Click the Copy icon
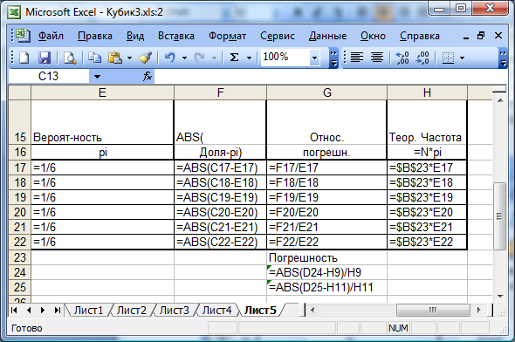 click(x=95, y=58)
